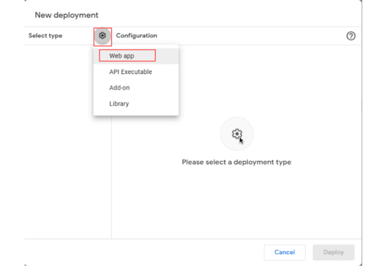Click the Configuration heading

click(x=137, y=36)
